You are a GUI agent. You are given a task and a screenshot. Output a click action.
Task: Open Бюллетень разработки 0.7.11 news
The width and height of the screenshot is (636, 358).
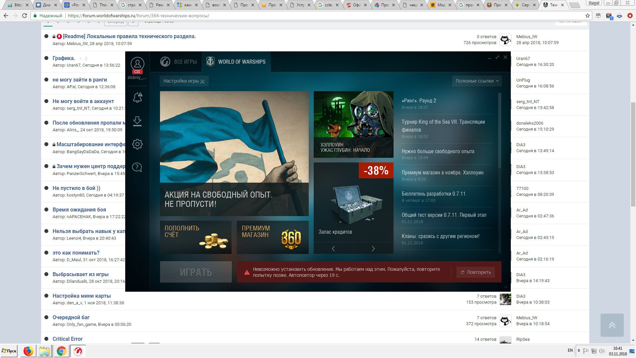point(434,194)
